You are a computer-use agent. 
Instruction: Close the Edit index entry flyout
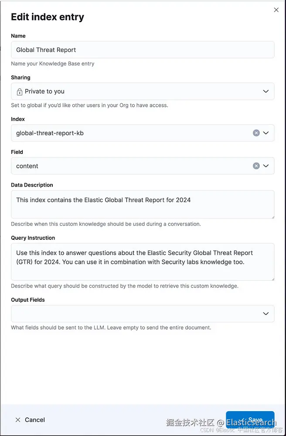tap(276, 10)
